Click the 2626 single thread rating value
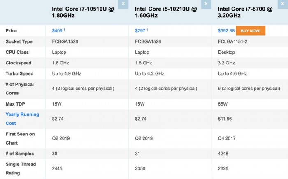 click(224, 168)
